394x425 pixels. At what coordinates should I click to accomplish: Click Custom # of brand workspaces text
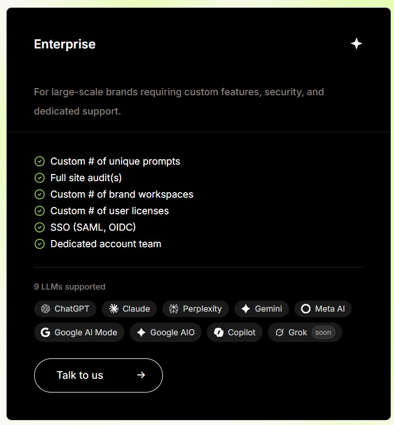click(x=122, y=194)
